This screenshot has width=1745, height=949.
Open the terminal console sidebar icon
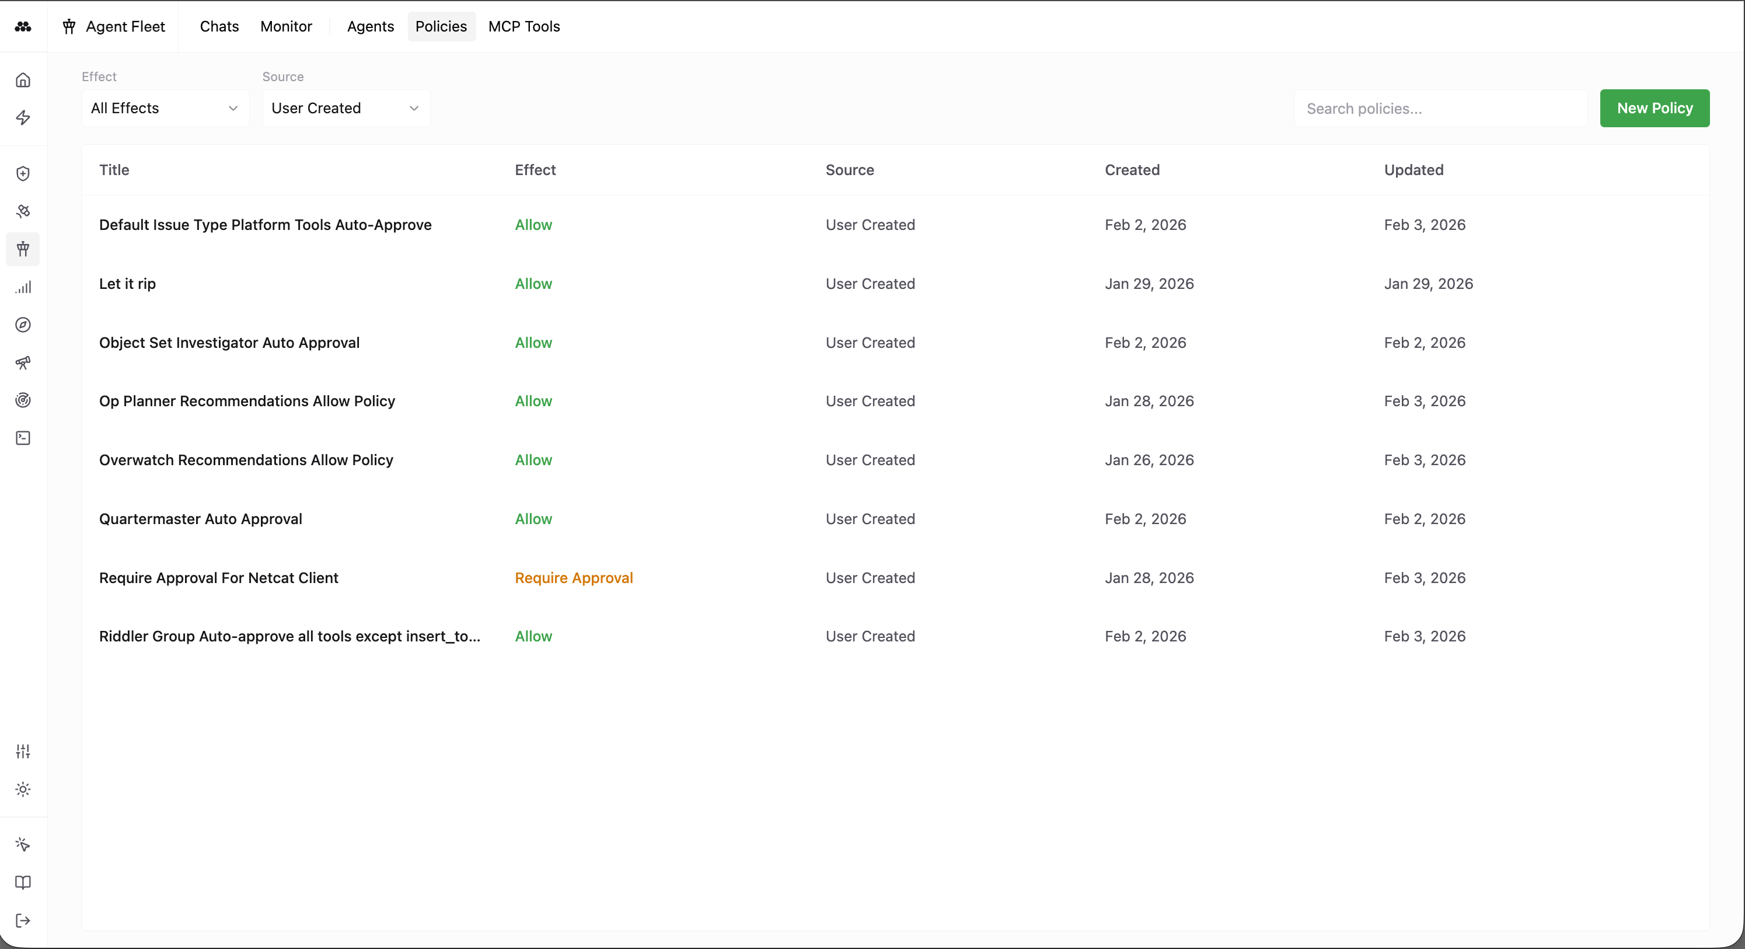tap(23, 438)
